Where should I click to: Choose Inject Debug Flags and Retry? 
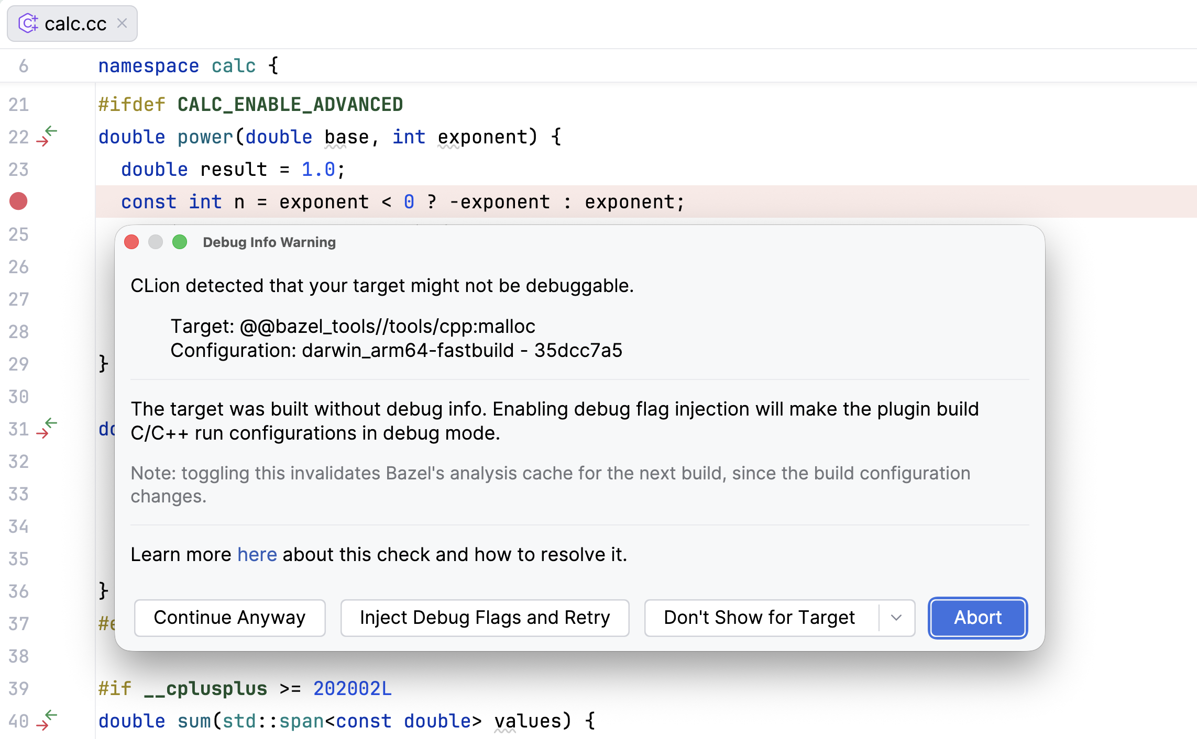point(485,618)
